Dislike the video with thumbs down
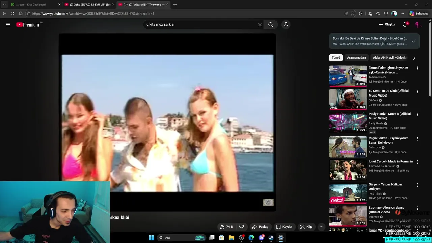 point(242,227)
